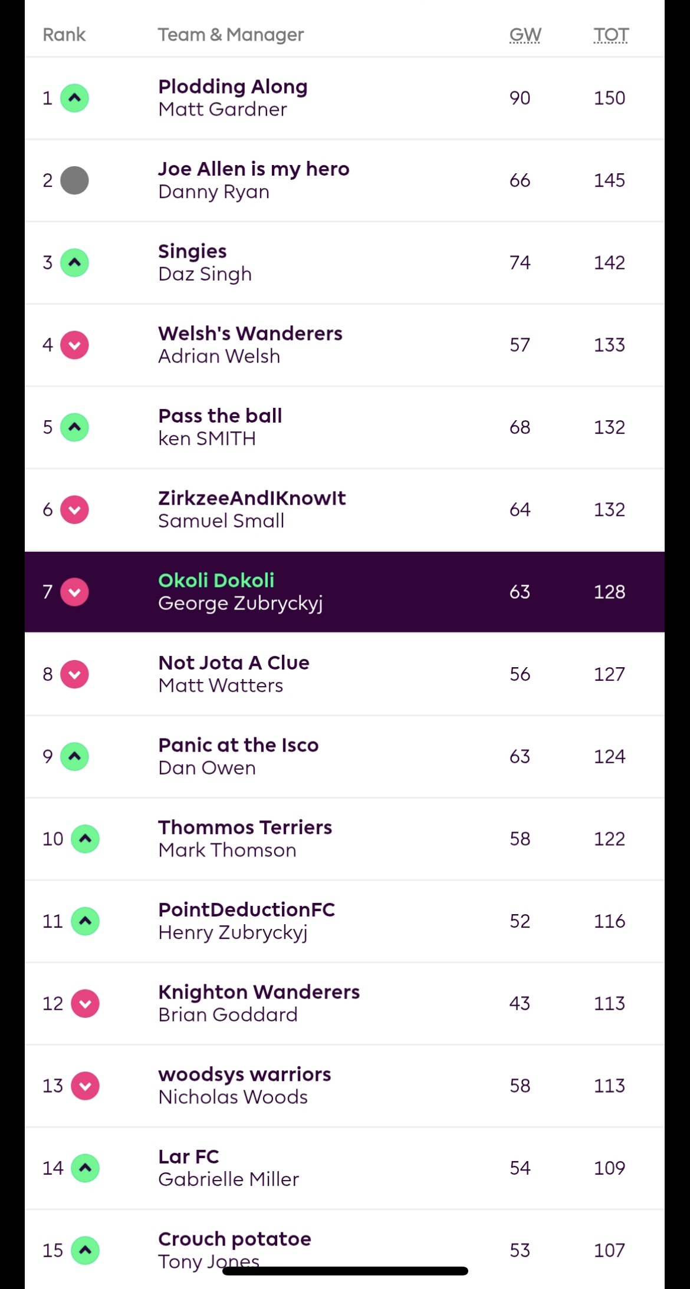View the Thommos Terriers team
690x1289 pixels.
[x=245, y=828]
